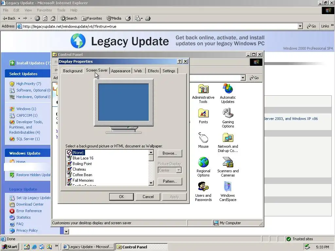This screenshot has height=251, width=335.
Task: Open the Picture Display dropdown
Action: click(179, 170)
